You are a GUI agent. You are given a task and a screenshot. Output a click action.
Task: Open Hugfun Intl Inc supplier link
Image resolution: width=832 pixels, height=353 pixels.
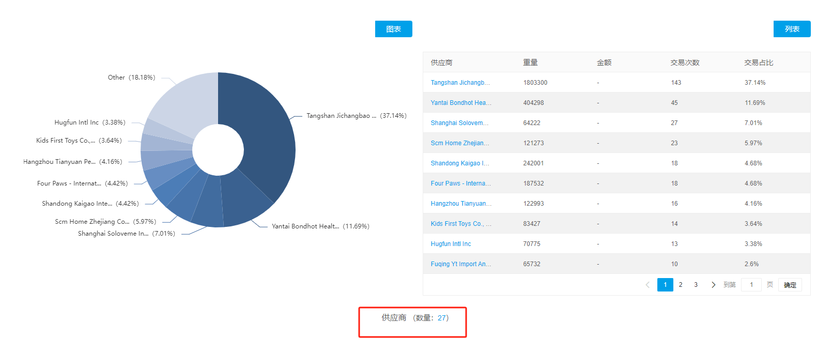[451, 244]
